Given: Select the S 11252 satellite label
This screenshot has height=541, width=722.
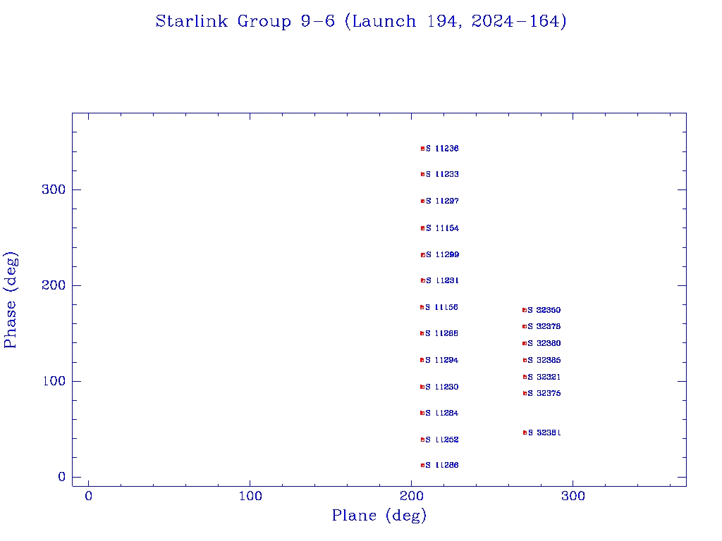Looking at the screenshot, I should 441,440.
